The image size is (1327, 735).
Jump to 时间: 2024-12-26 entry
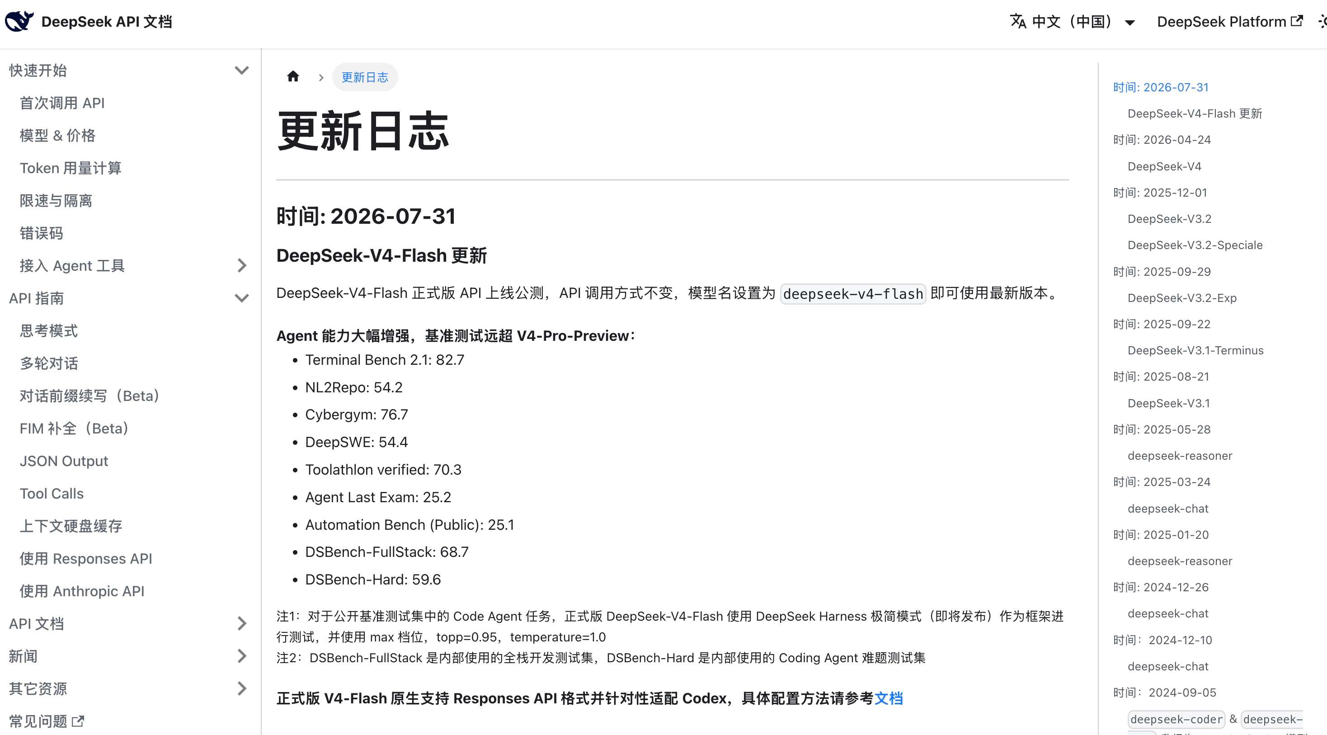[1161, 588]
